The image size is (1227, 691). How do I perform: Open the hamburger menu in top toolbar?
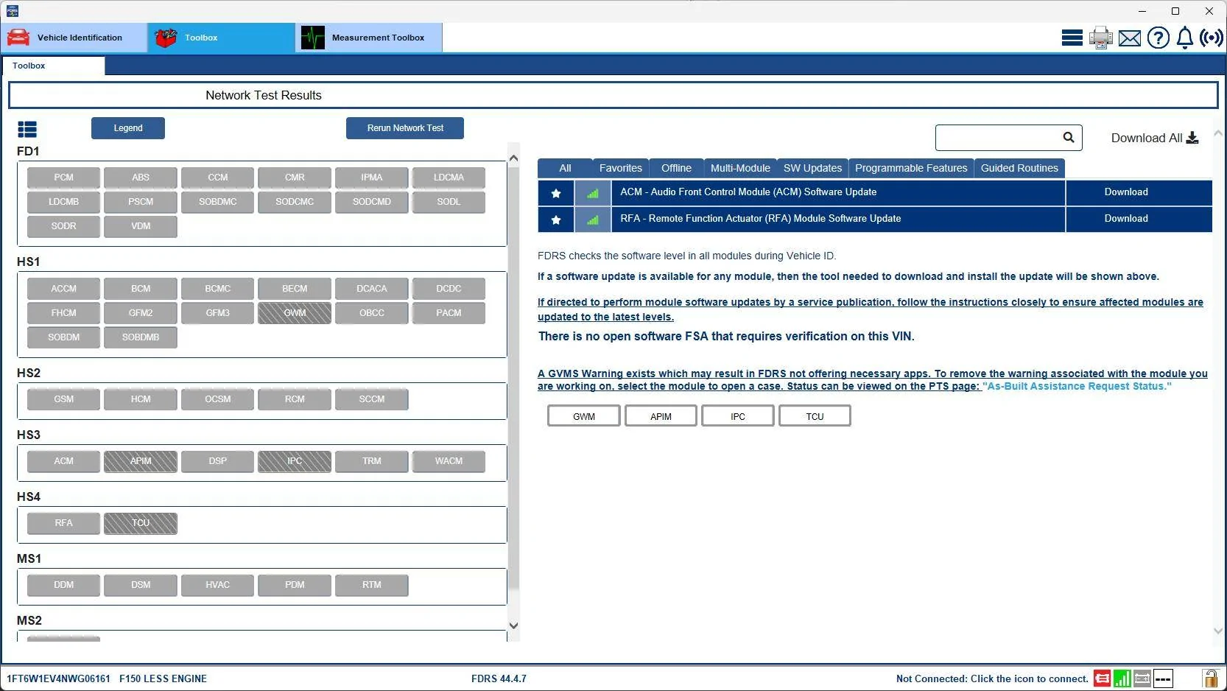coord(1072,38)
